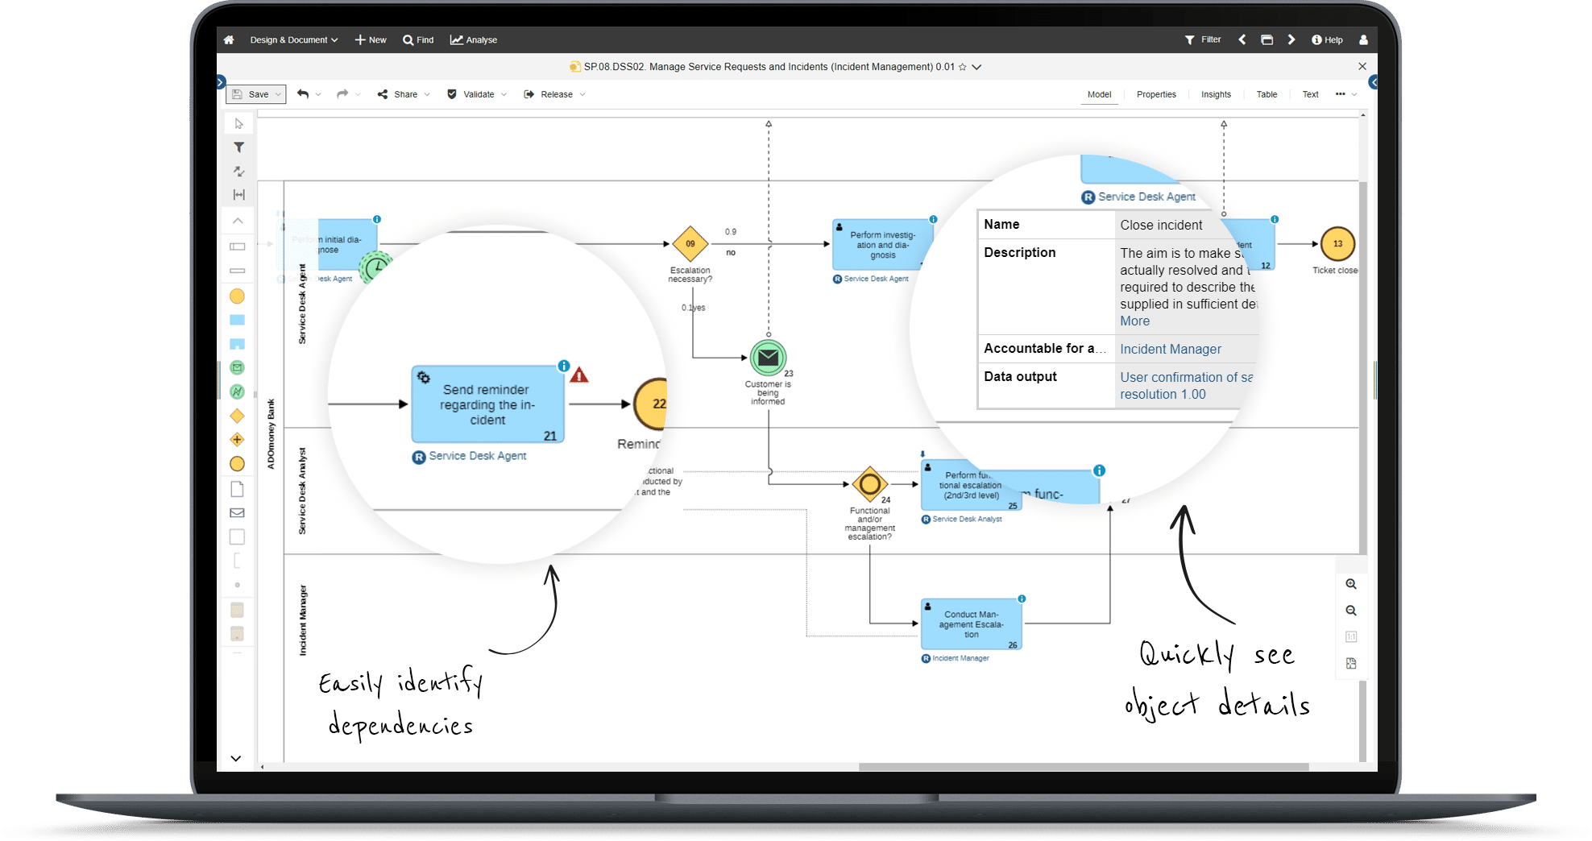Click More in the Description field
Viewport: 1592px width, 841px height.
[x=1134, y=321]
